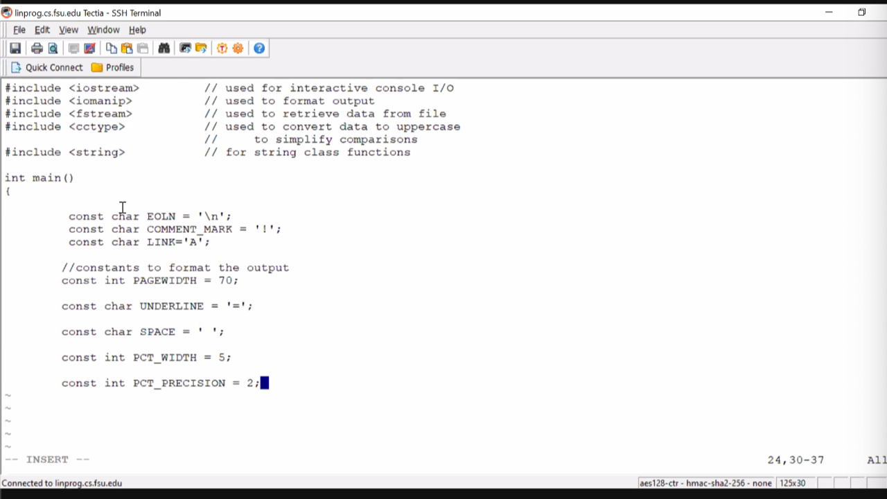
Task: Click the Copy toolbar icon
Action: click(112, 48)
